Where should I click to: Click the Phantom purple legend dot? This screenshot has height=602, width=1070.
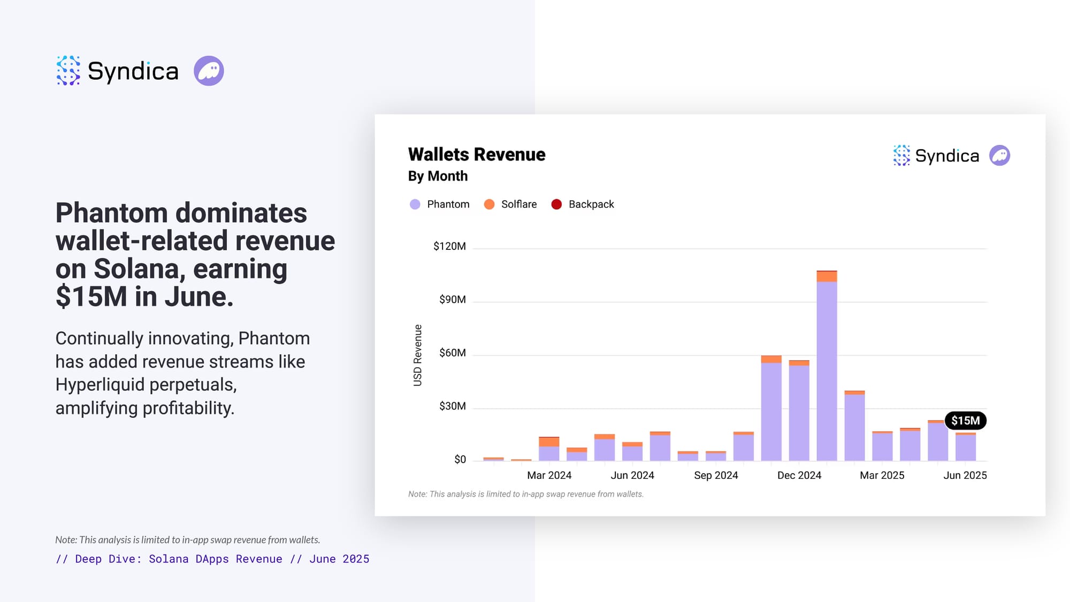point(415,204)
